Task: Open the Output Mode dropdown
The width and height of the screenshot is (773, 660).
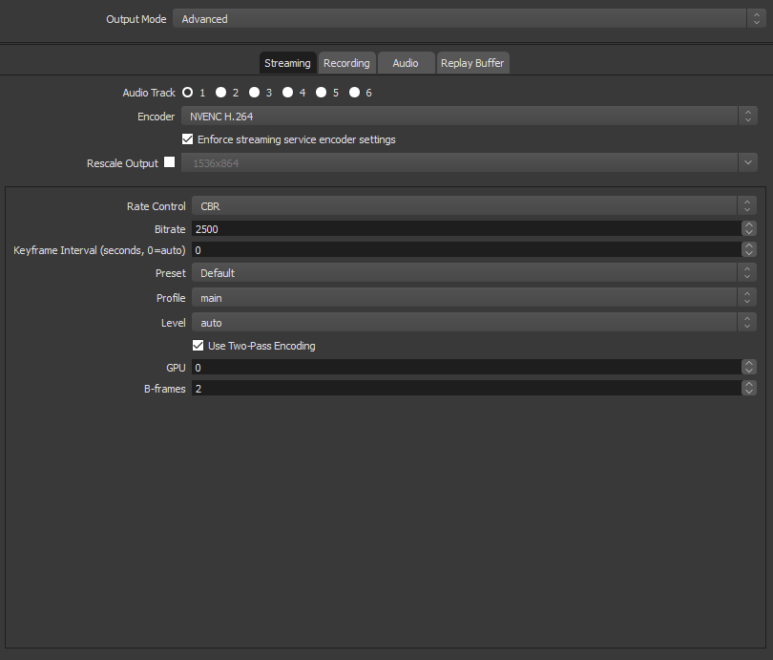Action: click(469, 19)
